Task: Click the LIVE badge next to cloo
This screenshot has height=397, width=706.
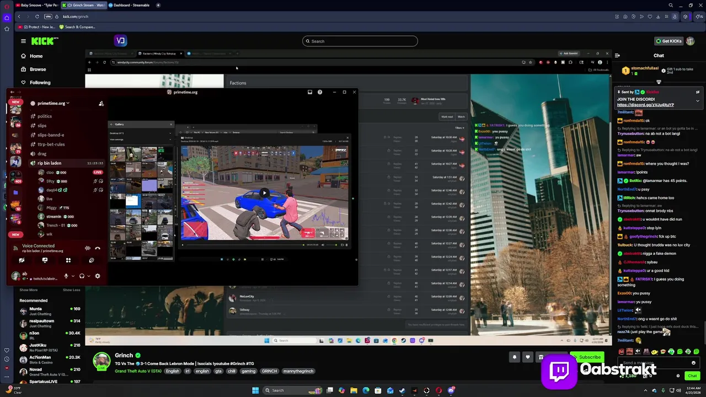Action: (x=98, y=172)
